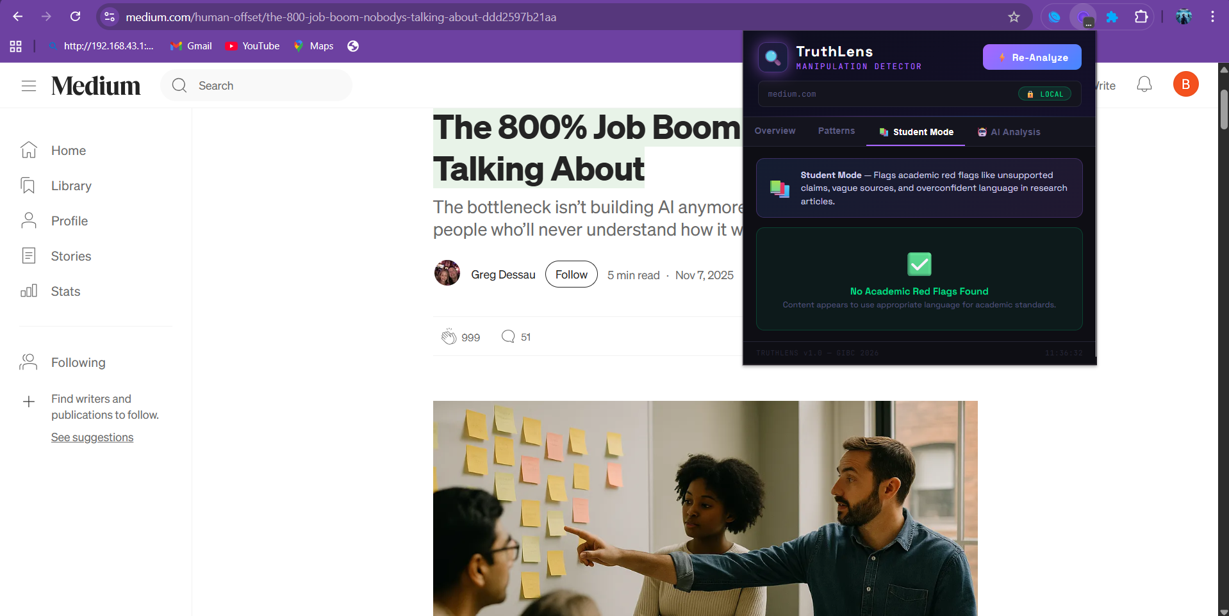
Task: Click the Medium search field
Action: coord(256,86)
